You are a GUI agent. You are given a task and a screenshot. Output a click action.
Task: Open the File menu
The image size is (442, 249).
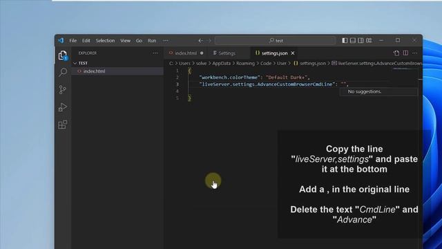coord(73,41)
